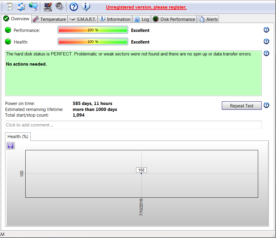Click the 'Estimated remaining lifetime:' label
Screen dimensions: 276x238
tap(34, 109)
